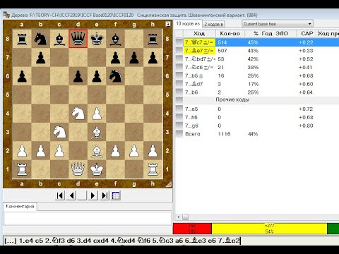
Task: Select the black rook on a8
Action: [22, 39]
